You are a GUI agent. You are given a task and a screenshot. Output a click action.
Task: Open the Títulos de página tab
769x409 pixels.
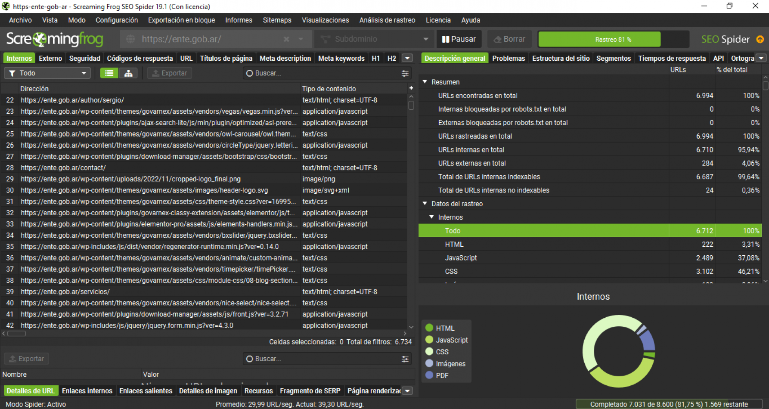click(x=226, y=58)
